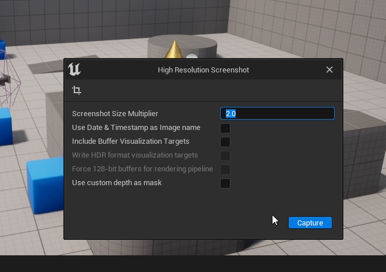The image size is (386, 272).
Task: Select the large blue cube in viewport
Action: click(x=46, y=185)
